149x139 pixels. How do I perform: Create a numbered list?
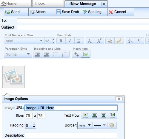point(65,54)
